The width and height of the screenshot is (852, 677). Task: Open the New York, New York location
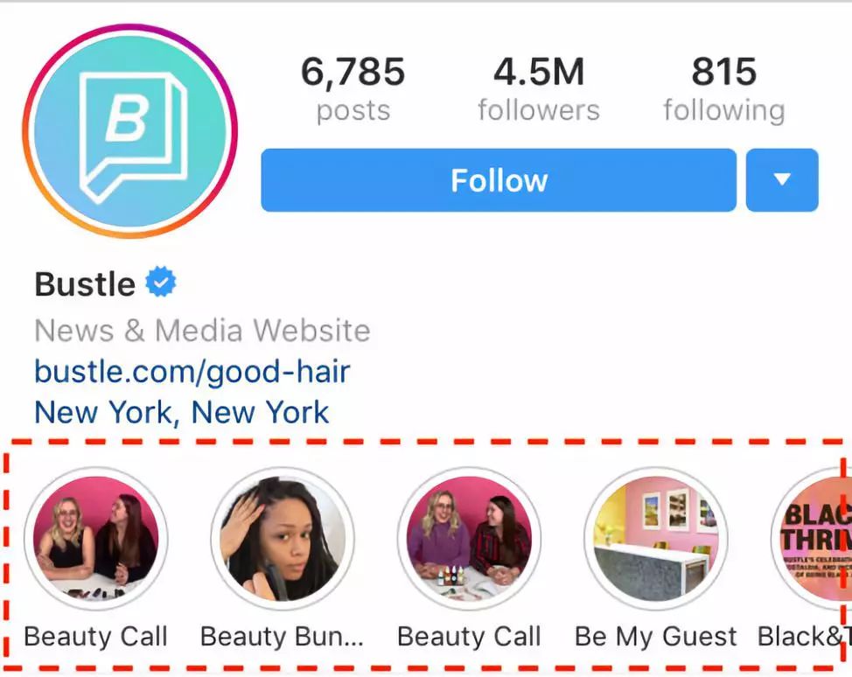pyautogui.click(x=181, y=412)
